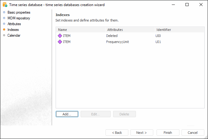The height and width of the screenshot is (139, 208).
Task: Click the Attributes column header
Action: click(130, 30)
